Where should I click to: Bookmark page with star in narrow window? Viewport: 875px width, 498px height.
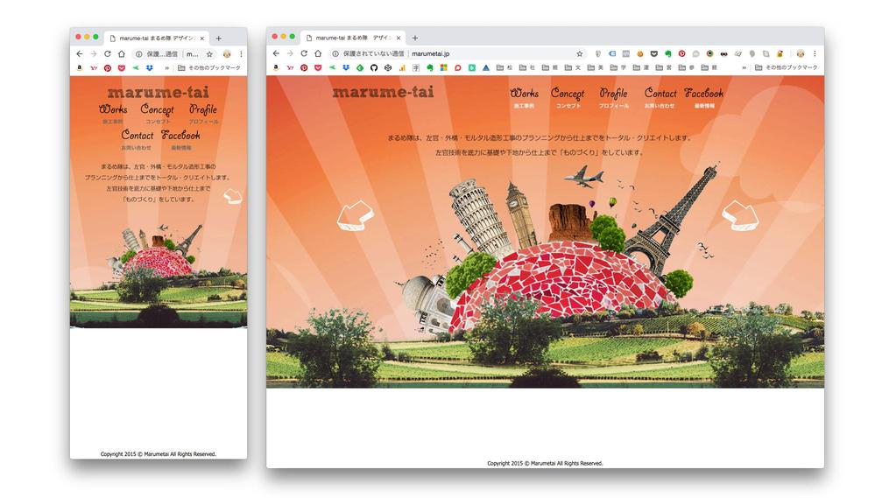point(209,54)
